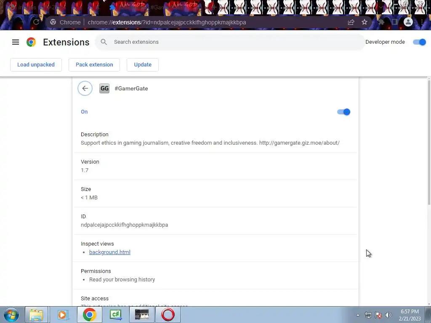Click the search magnifier icon
The width and height of the screenshot is (431, 323).
[x=104, y=42]
